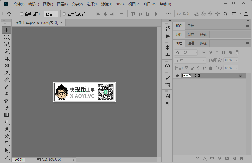The height and width of the screenshot is (163, 252).
Task: Open the 滤镜 menu
Action: point(106,4)
